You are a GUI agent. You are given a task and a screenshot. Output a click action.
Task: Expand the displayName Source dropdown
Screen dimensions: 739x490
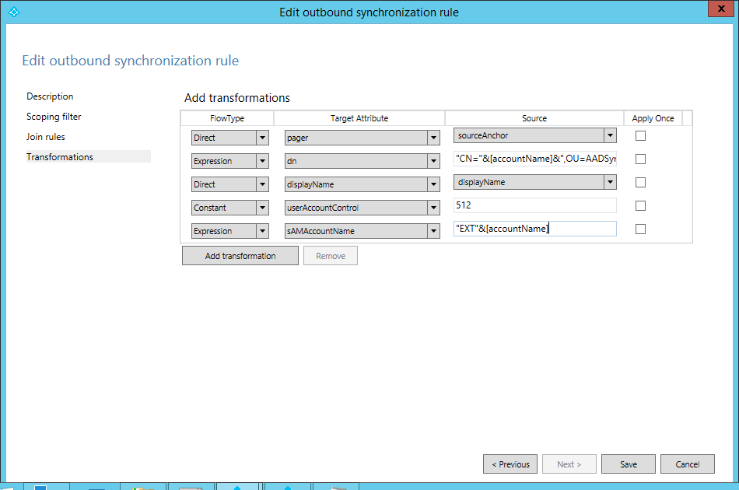click(x=610, y=183)
